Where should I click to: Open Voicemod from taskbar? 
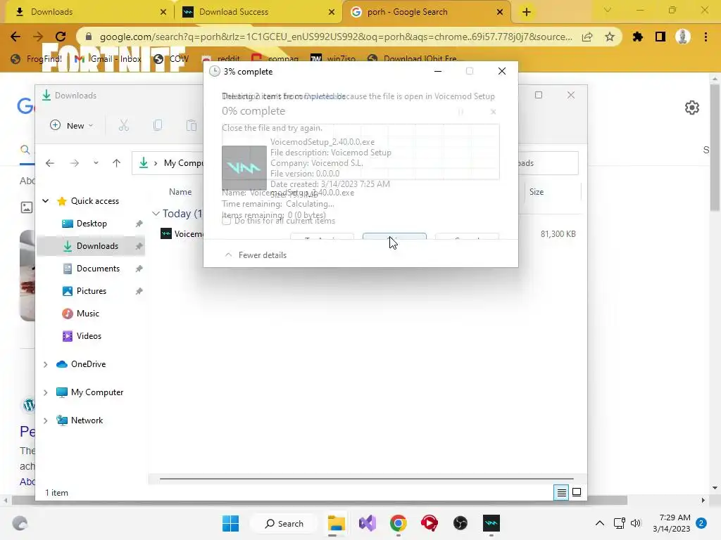click(x=491, y=523)
